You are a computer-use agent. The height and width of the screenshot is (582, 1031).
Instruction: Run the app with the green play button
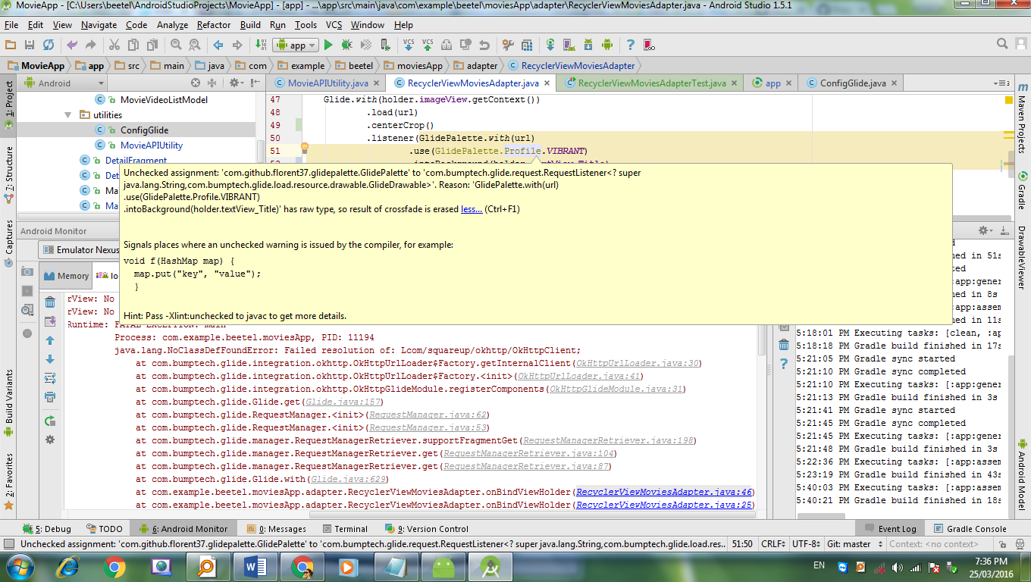328,45
